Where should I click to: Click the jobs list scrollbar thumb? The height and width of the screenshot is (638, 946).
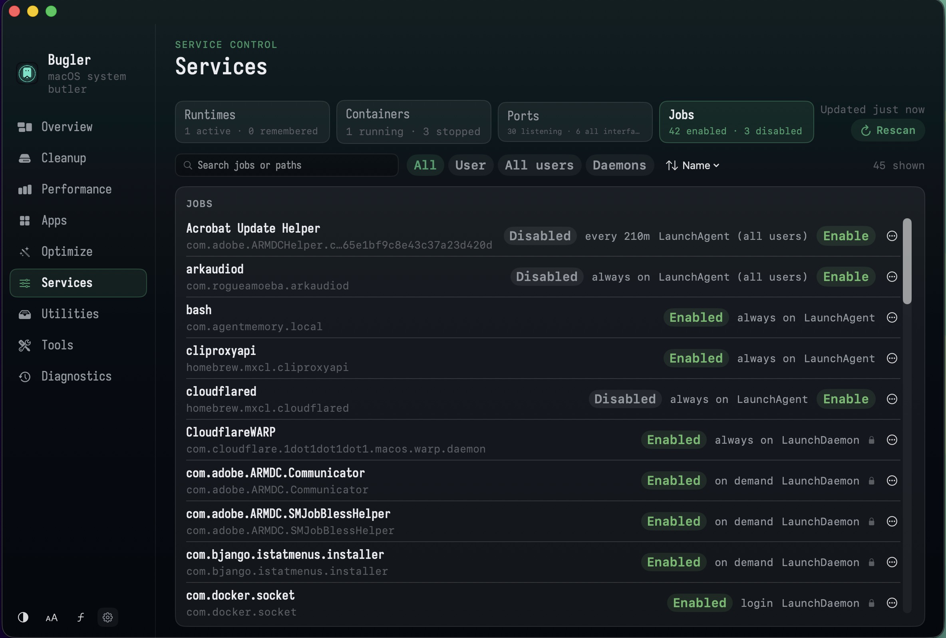(x=907, y=261)
